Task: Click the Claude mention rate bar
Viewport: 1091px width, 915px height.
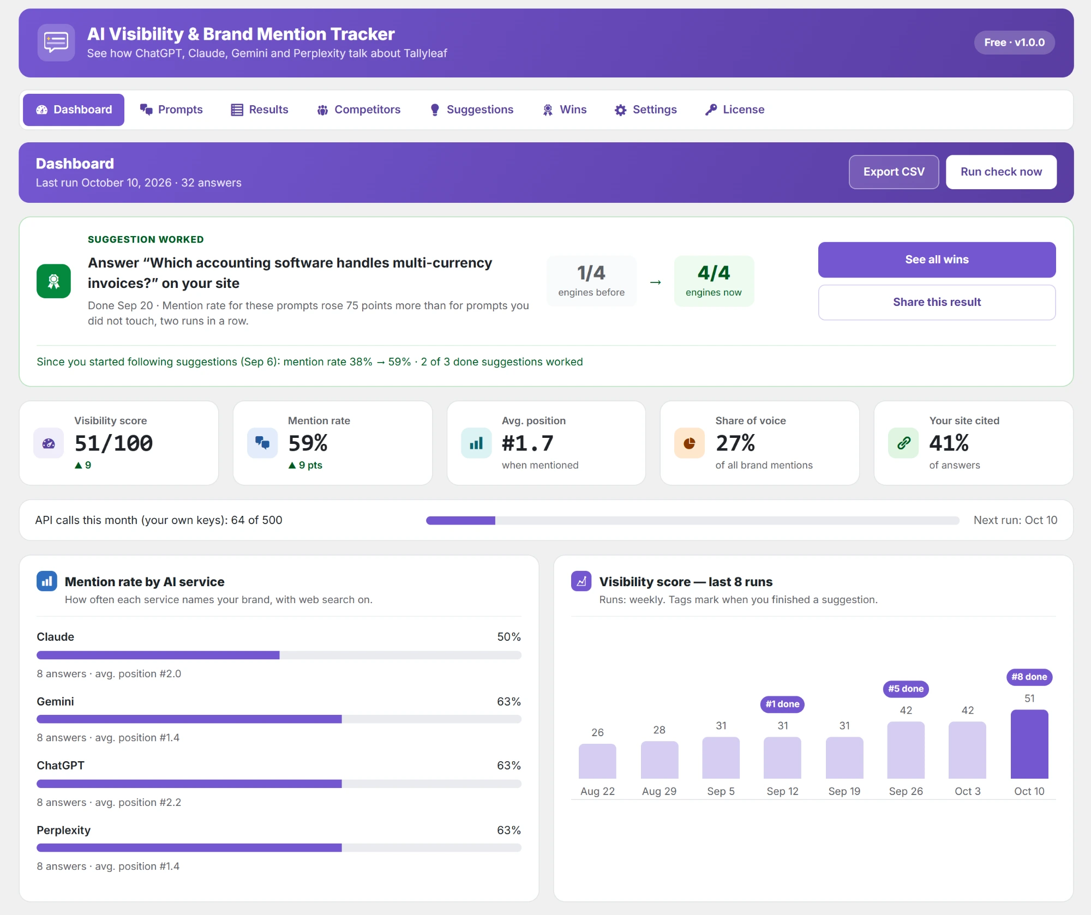Action: click(x=279, y=655)
